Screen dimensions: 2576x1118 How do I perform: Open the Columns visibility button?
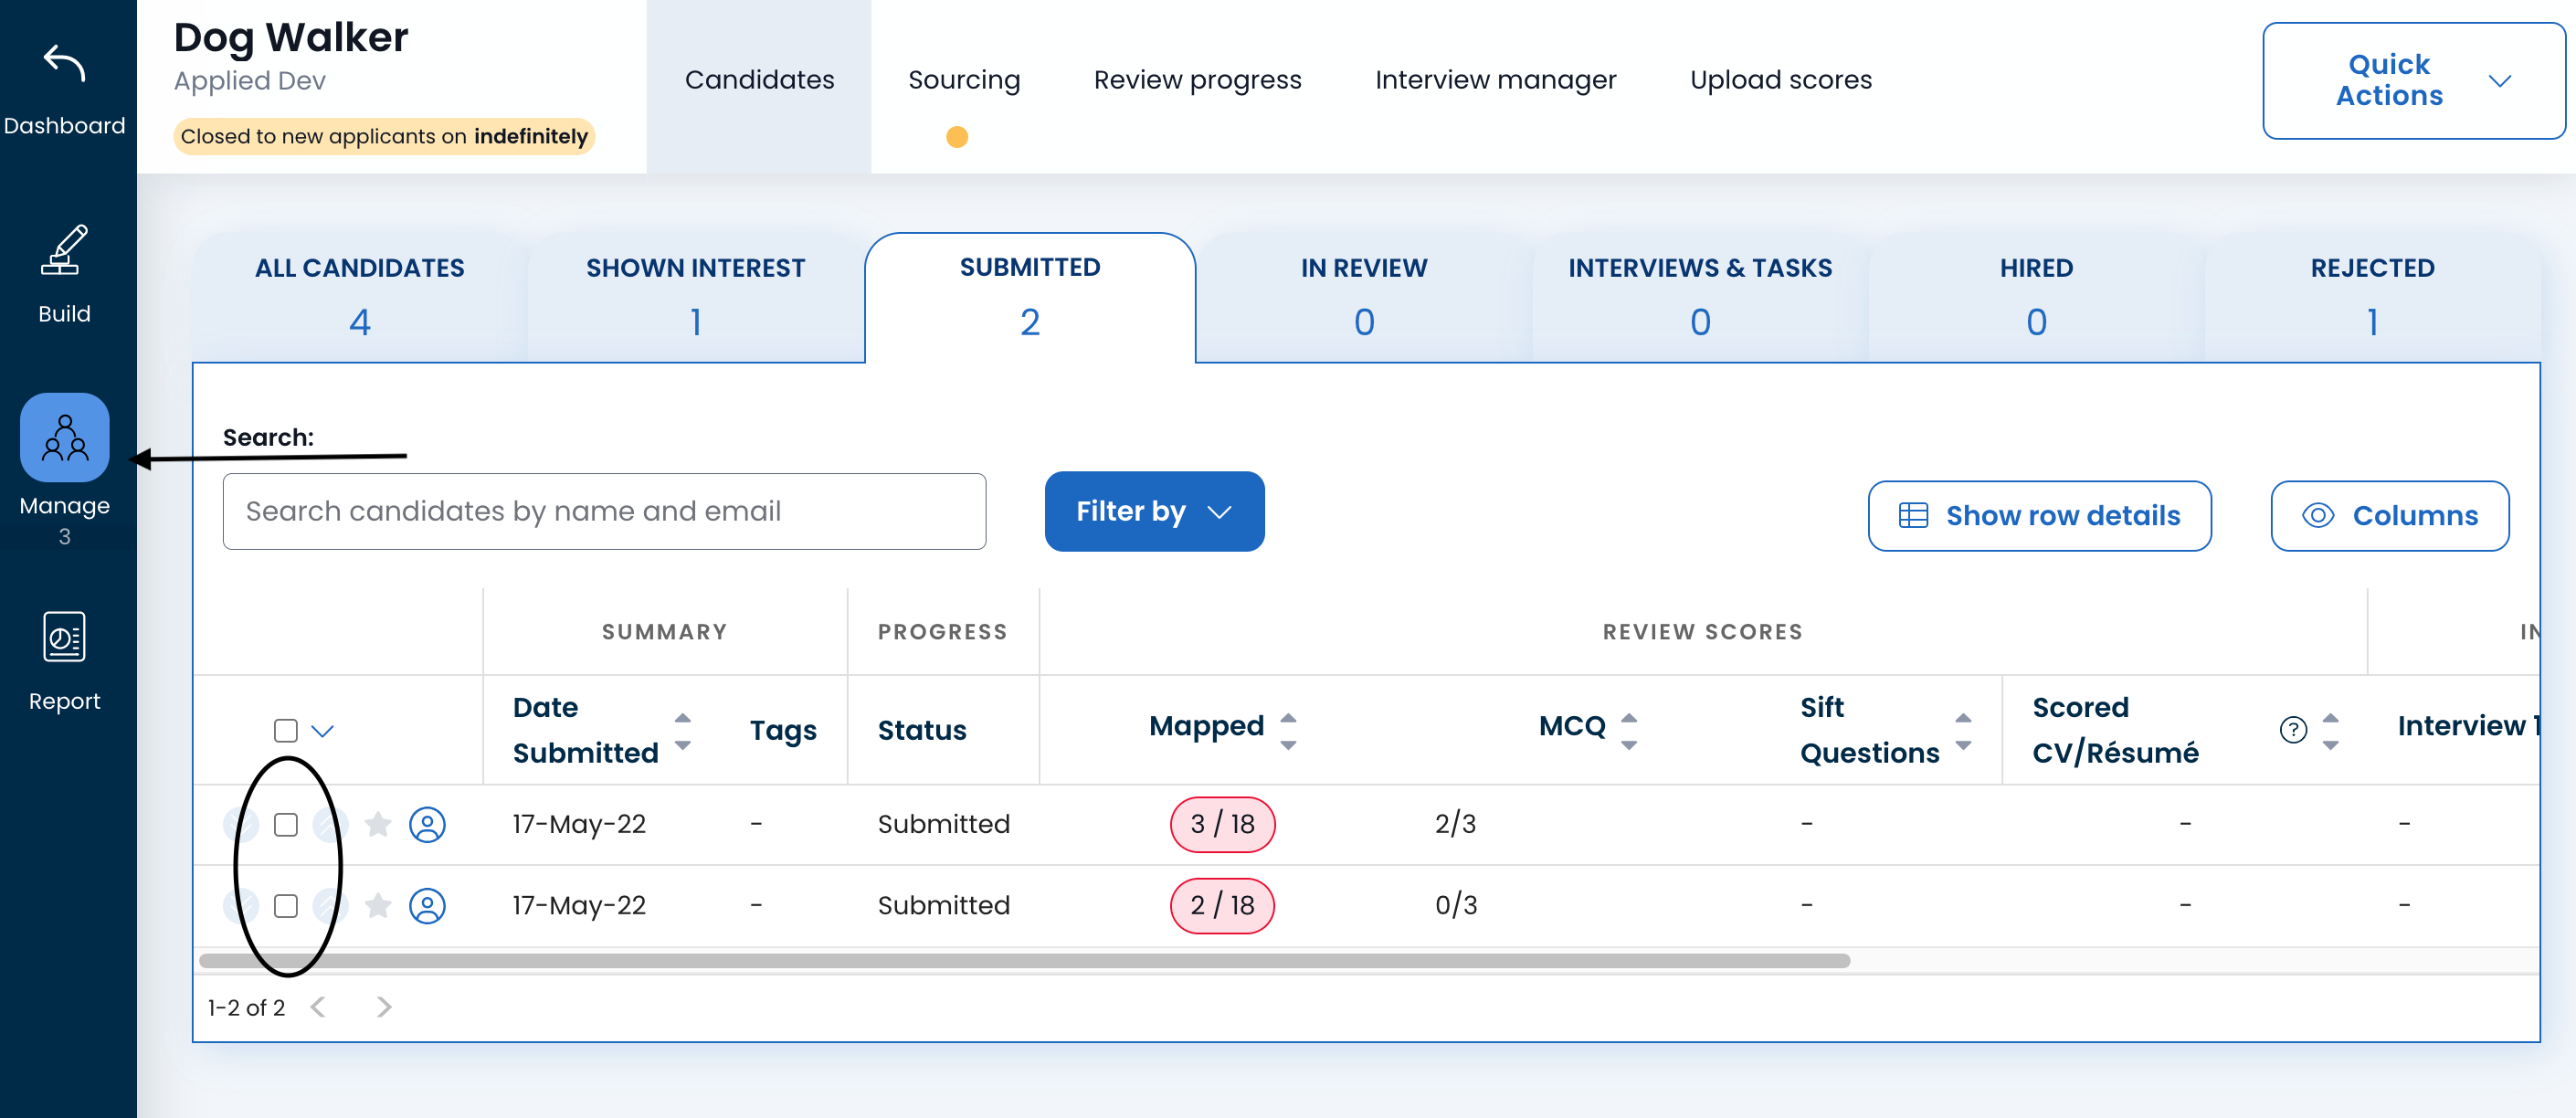[x=2389, y=516]
